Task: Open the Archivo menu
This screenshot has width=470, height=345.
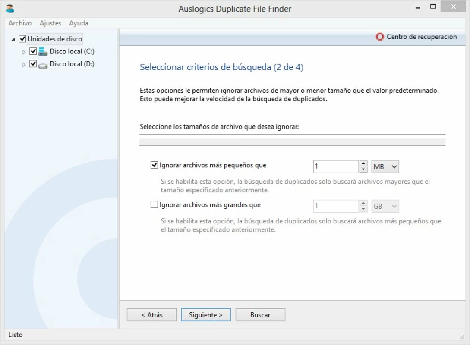Action: click(20, 23)
